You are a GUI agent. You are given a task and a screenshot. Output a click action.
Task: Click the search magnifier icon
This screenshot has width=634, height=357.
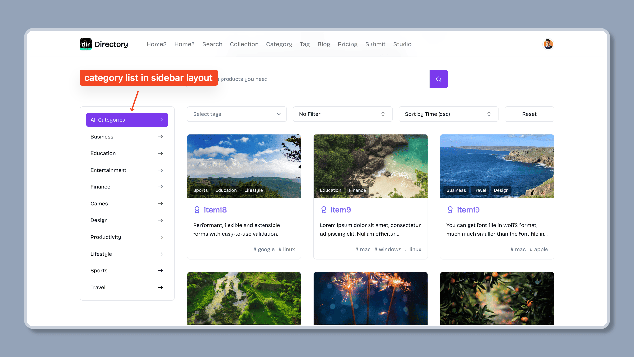pos(439,79)
